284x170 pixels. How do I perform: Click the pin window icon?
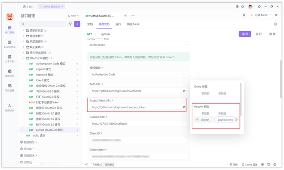[x=259, y=7]
